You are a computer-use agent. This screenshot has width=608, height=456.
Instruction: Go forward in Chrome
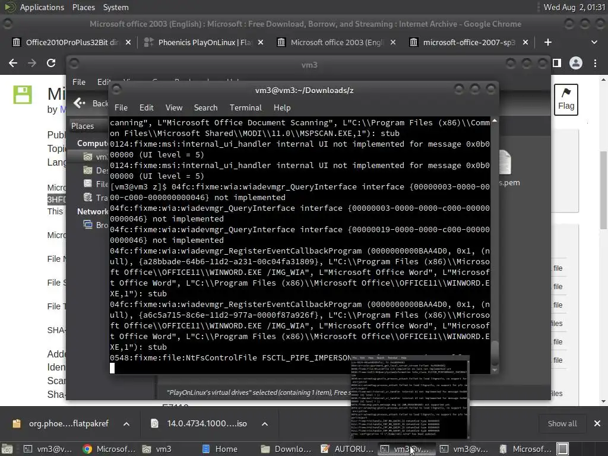32,63
